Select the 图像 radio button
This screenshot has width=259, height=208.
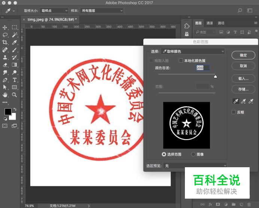pyautogui.click(x=193, y=155)
